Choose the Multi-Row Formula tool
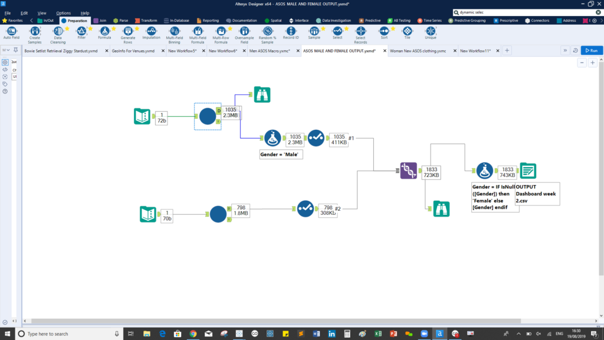 pyautogui.click(x=221, y=31)
